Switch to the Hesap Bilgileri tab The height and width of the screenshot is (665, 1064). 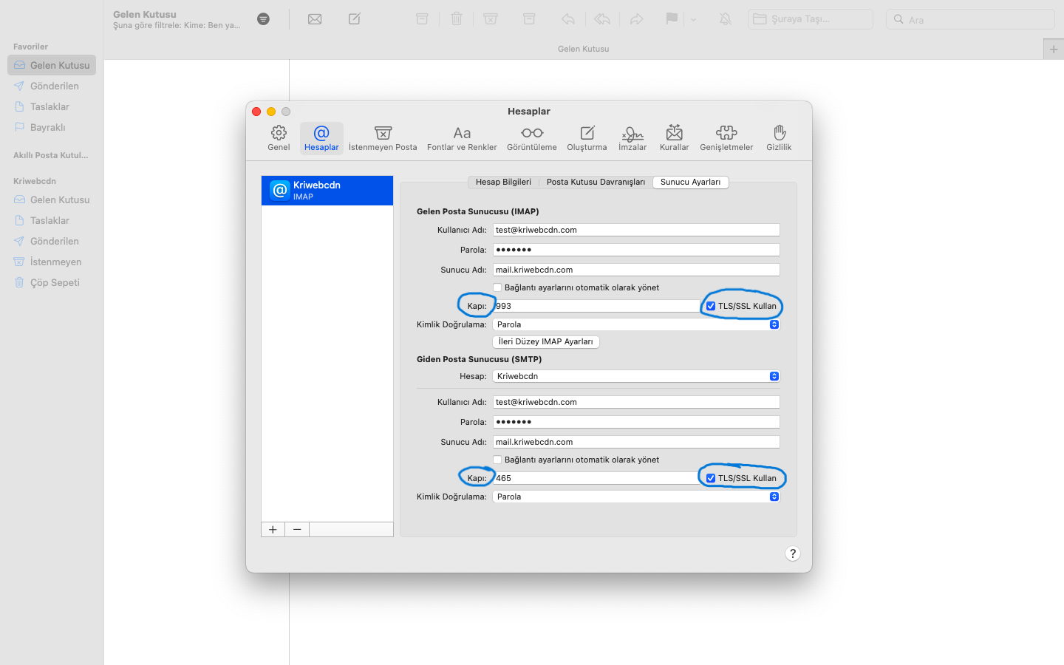(x=503, y=182)
